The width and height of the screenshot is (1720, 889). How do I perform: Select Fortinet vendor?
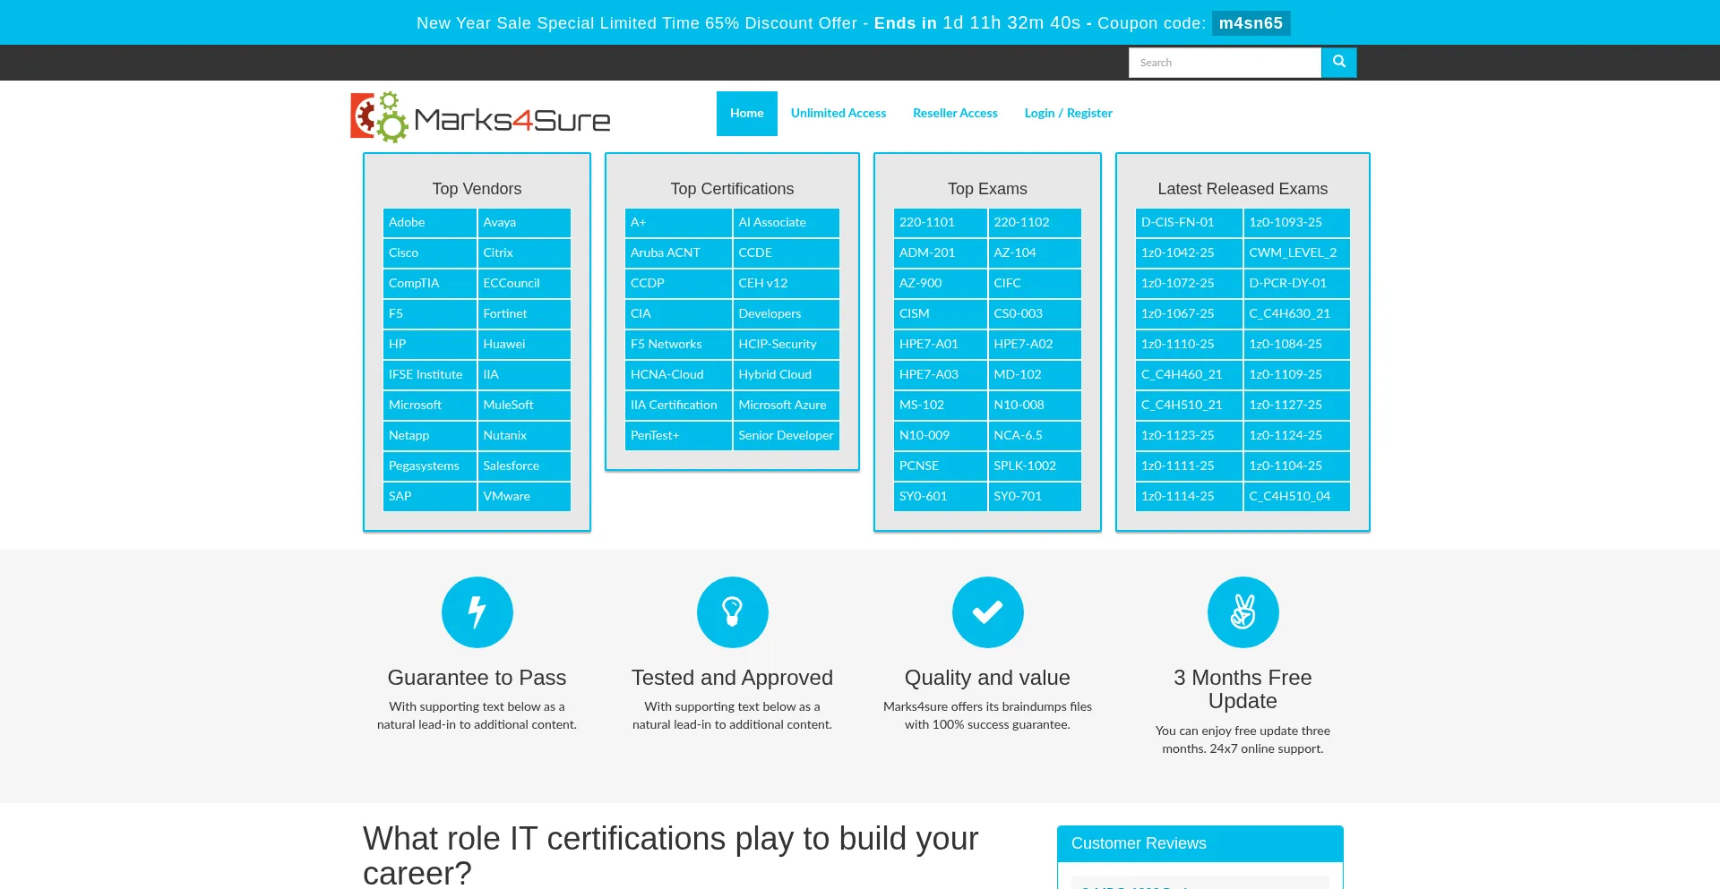[524, 313]
